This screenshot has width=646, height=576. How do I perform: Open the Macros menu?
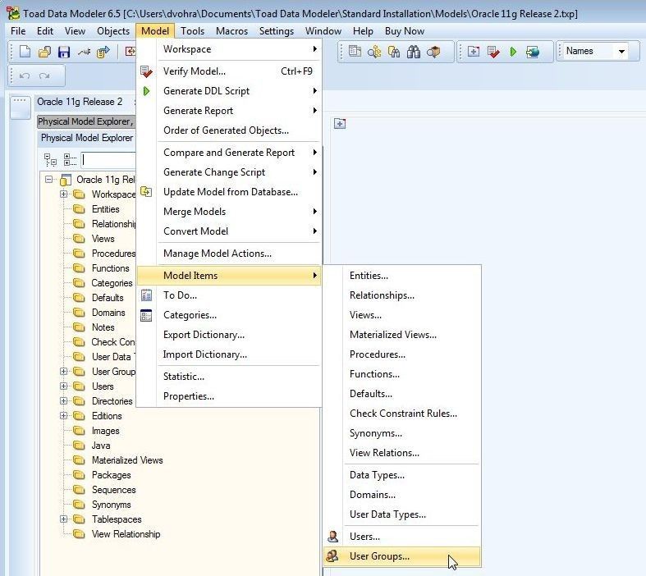pyautogui.click(x=232, y=31)
